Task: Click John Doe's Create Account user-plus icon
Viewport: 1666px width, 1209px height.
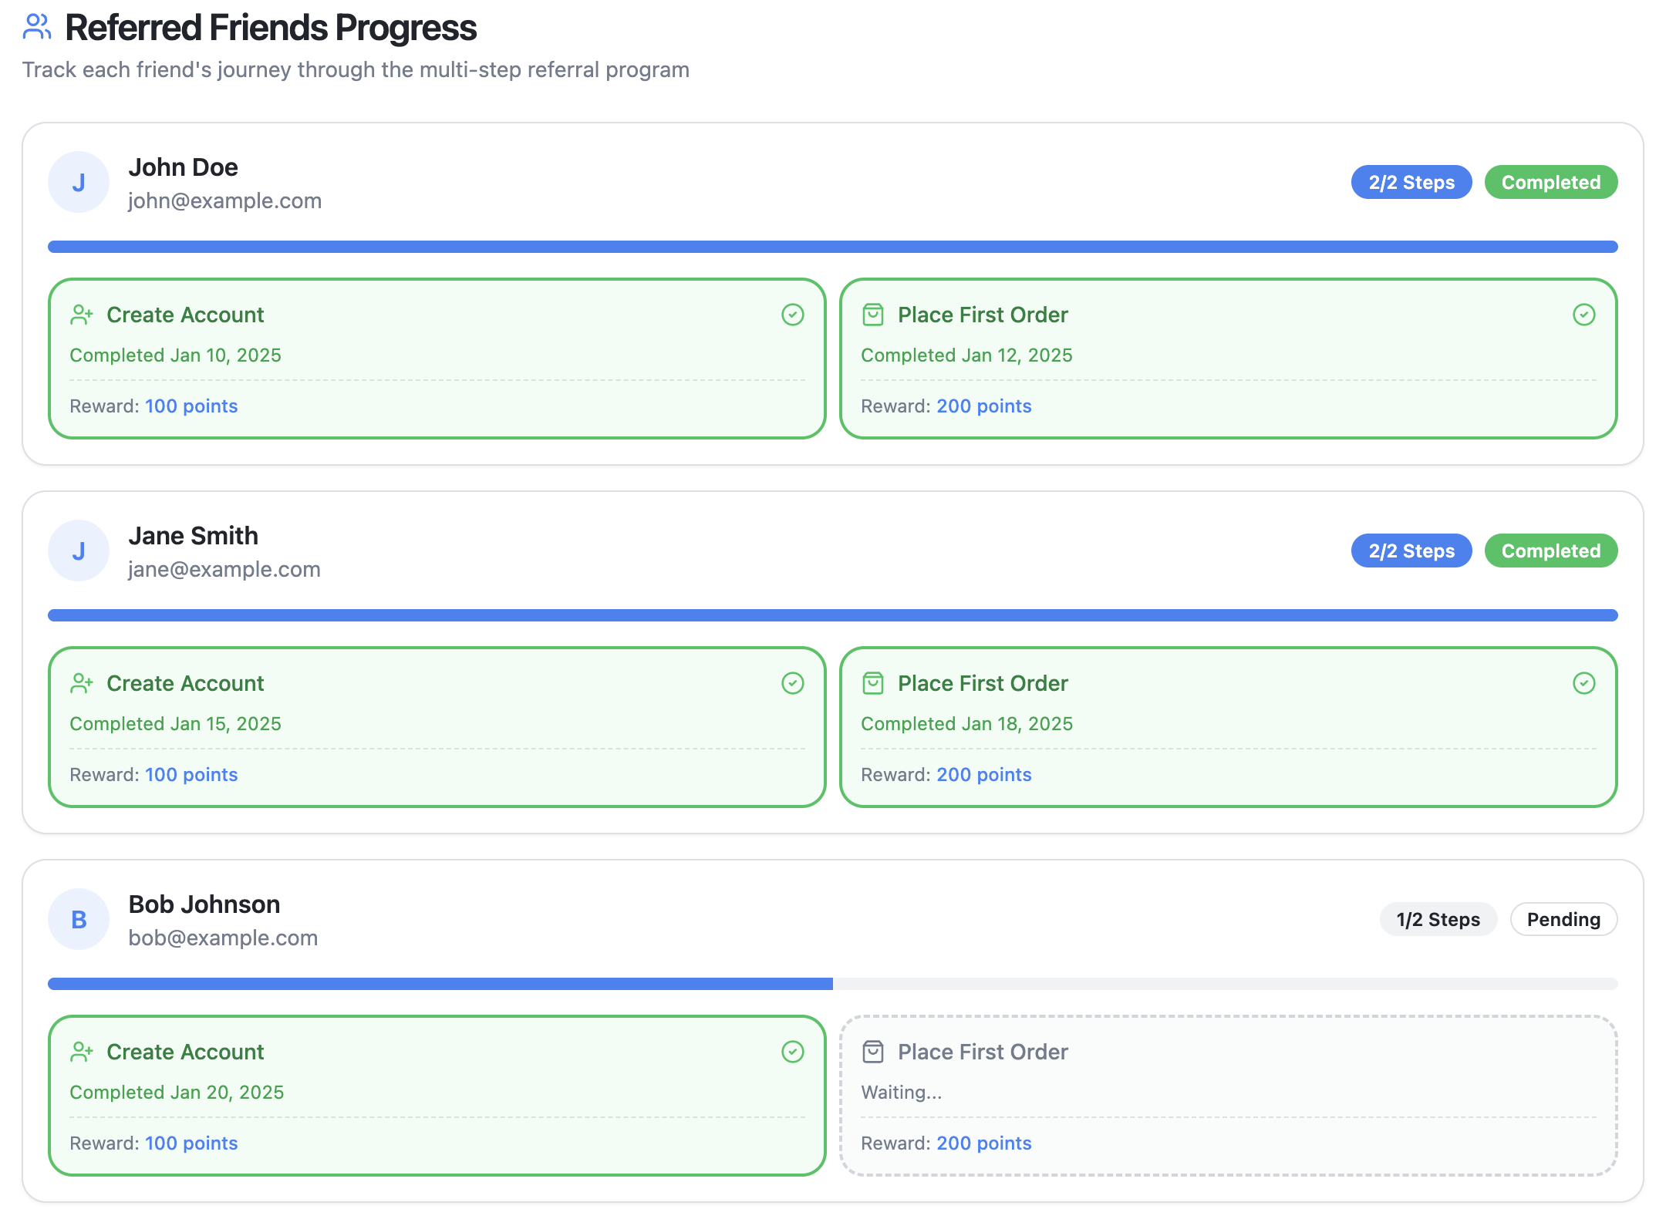Action: [x=82, y=315]
